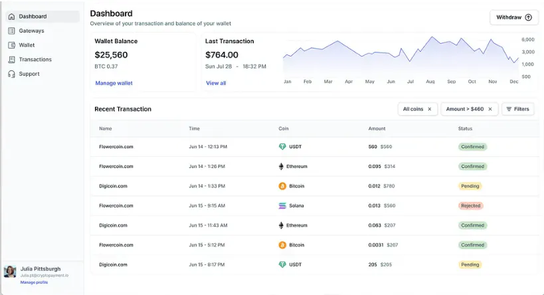Select the Support headset icon
This screenshot has height=295, width=544.
click(11, 74)
